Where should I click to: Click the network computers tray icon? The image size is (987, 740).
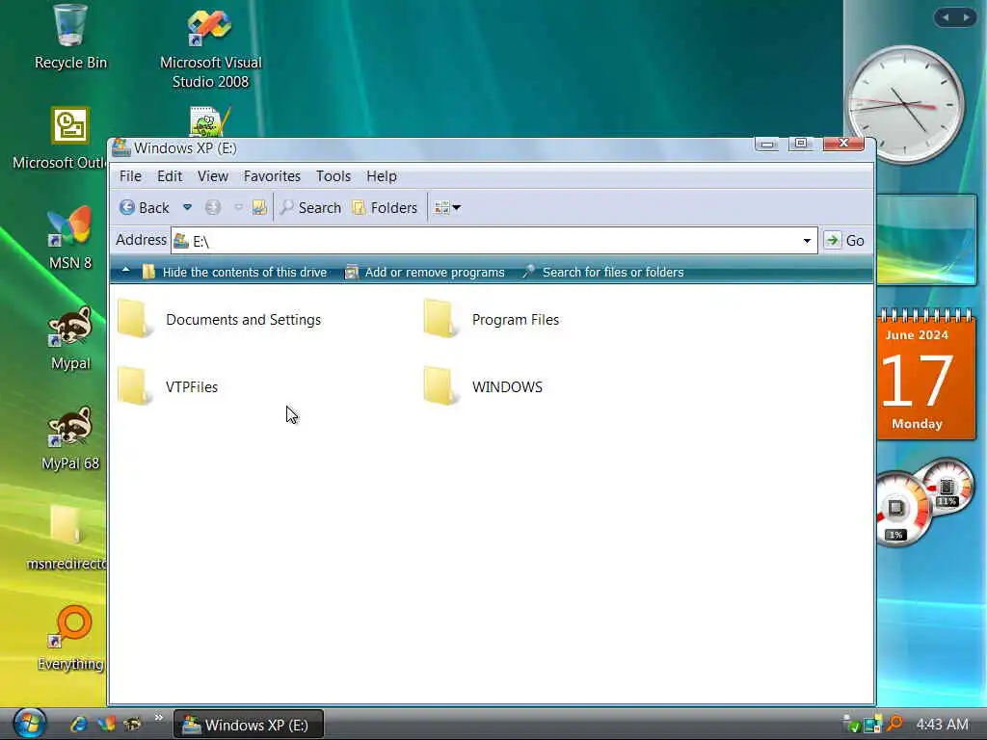coord(872,725)
